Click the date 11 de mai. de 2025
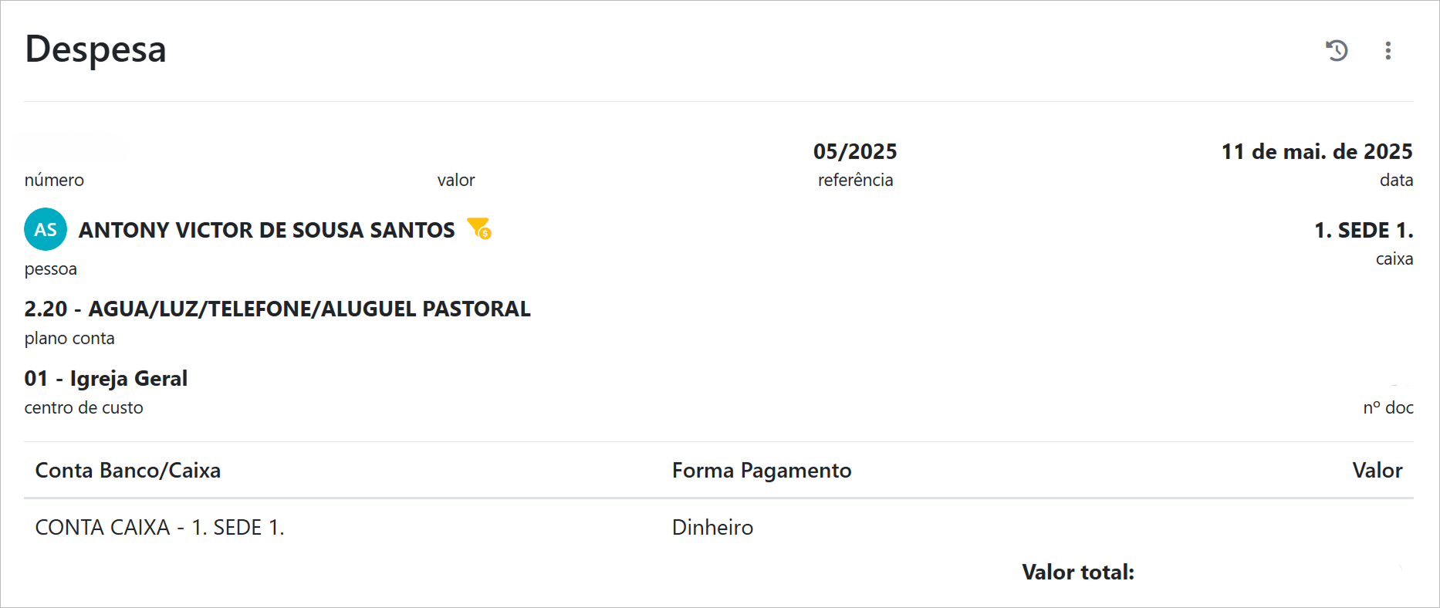The width and height of the screenshot is (1440, 608). click(1317, 151)
